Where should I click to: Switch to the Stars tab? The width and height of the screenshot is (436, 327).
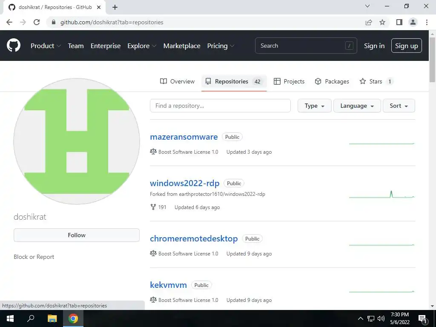coord(376,81)
